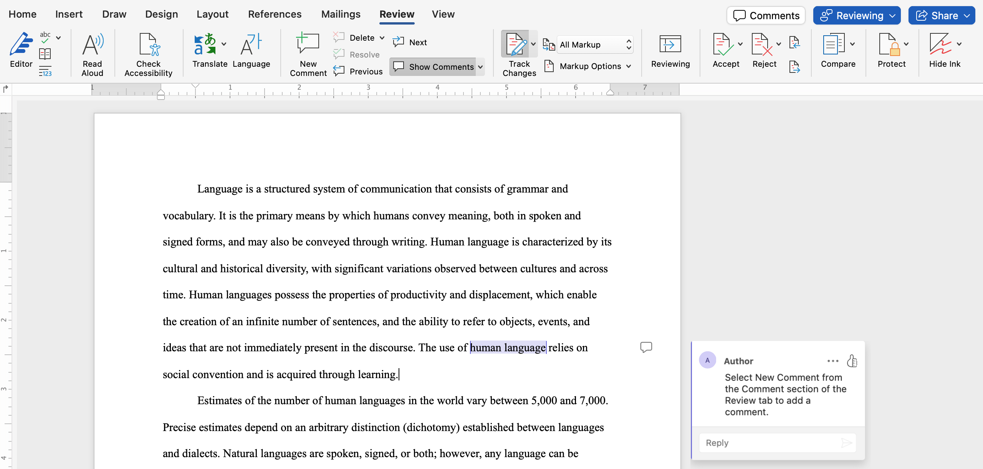The image size is (983, 469).
Task: Open the Comments pane button
Action: point(766,15)
